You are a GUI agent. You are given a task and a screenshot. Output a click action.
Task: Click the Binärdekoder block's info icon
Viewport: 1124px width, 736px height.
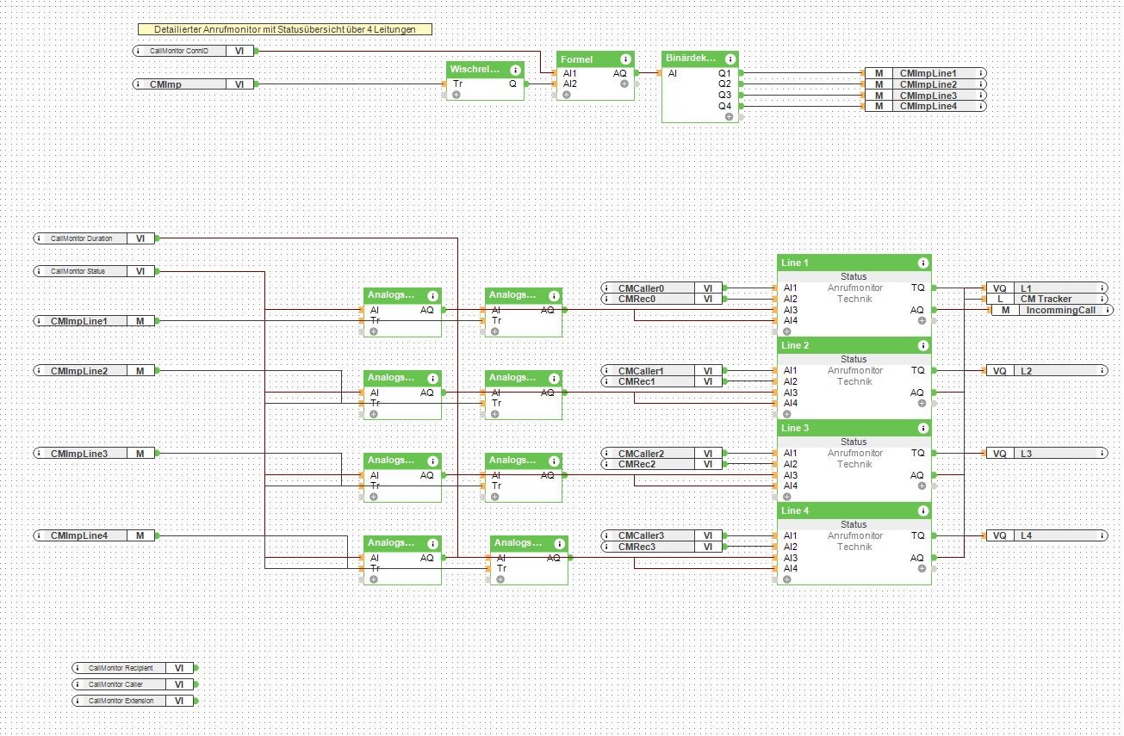coord(730,59)
